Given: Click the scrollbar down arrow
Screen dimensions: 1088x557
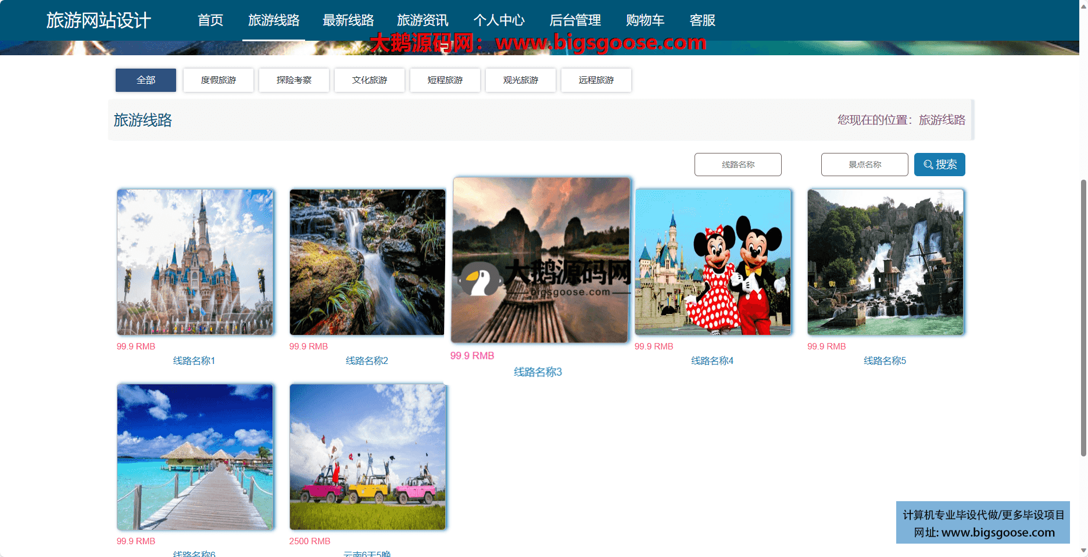Looking at the screenshot, I should [1083, 551].
